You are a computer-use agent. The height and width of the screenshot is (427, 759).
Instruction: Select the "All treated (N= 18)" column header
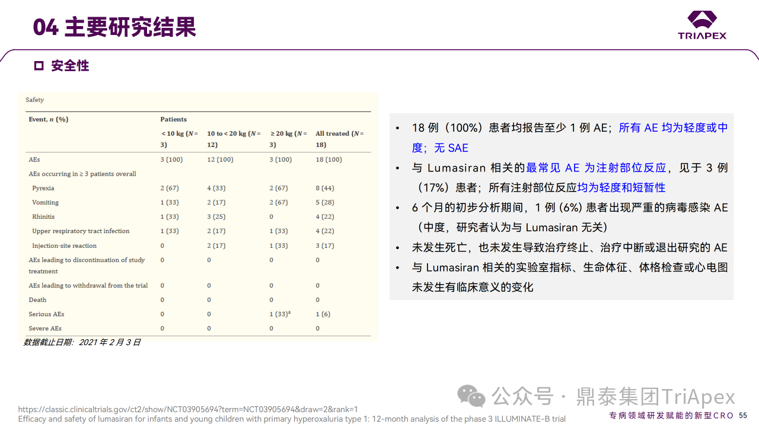coord(339,139)
